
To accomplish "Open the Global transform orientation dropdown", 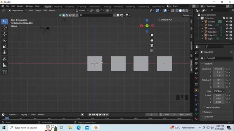I will click(82, 11).
